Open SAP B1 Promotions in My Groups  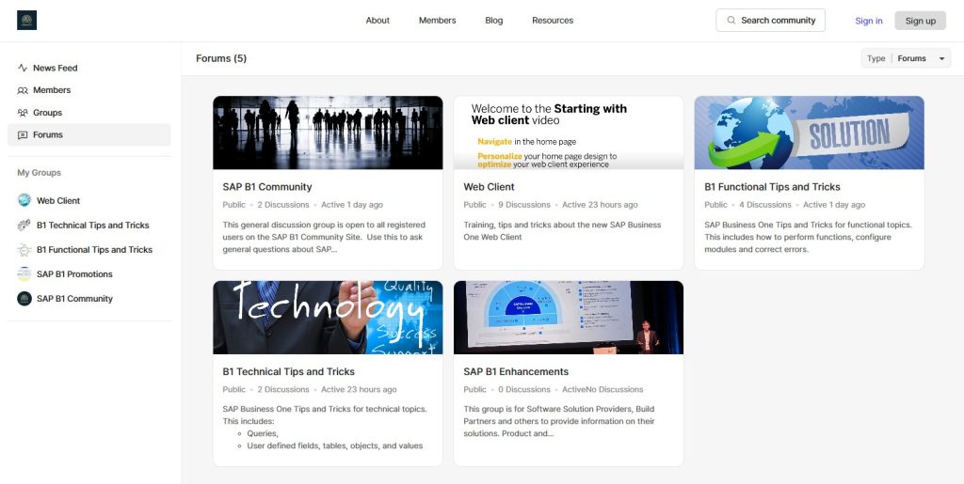(74, 274)
